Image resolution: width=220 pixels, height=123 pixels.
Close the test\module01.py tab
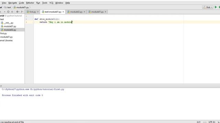63,12
